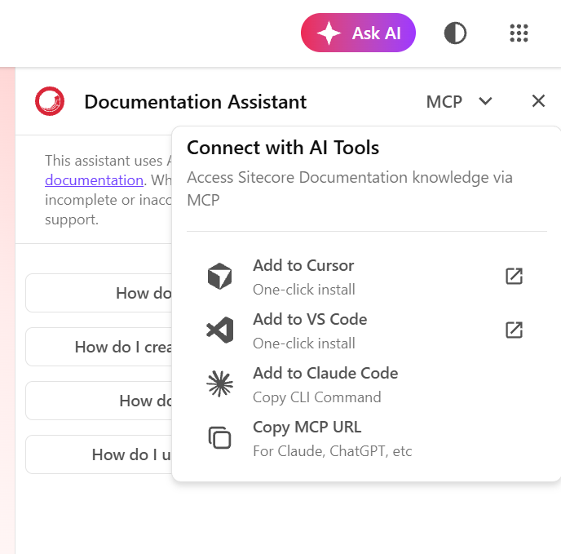Click 'Documentation Assistant' title text

[196, 102]
